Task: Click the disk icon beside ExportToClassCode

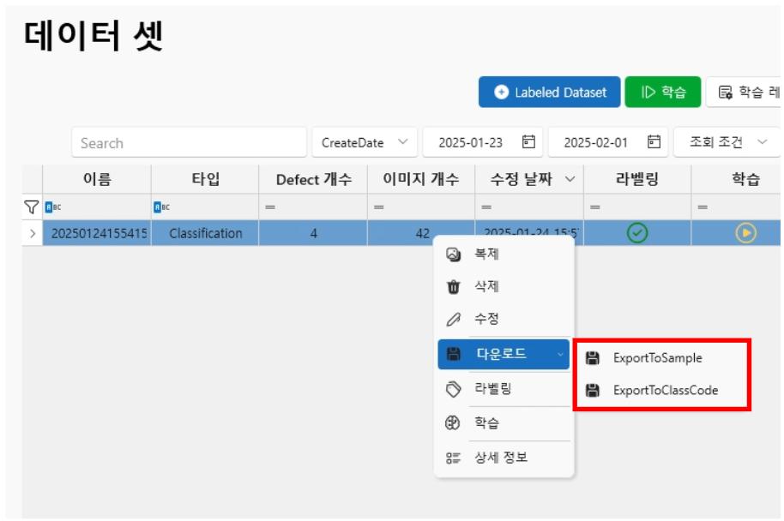Action: coord(592,391)
